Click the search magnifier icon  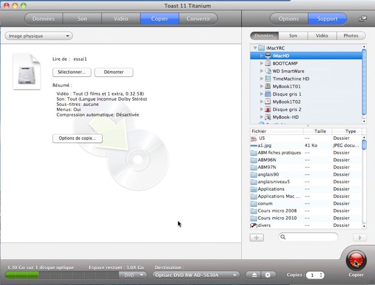point(283,237)
